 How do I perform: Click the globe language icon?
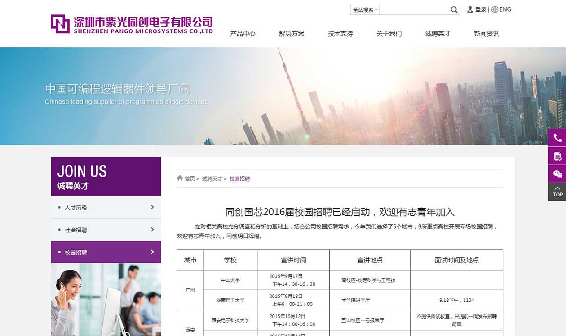495,9
